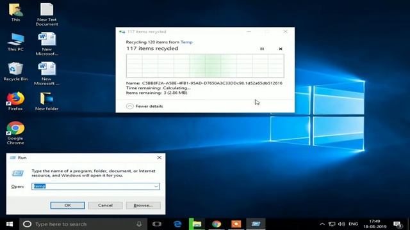Open the New Text Document desktop icon
Viewport: 410px width, 230px height.
(47, 14)
